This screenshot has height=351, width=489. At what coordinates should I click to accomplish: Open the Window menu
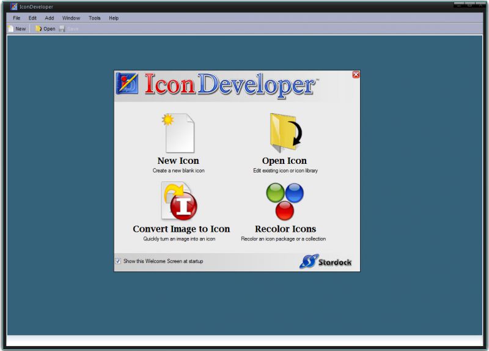(71, 18)
